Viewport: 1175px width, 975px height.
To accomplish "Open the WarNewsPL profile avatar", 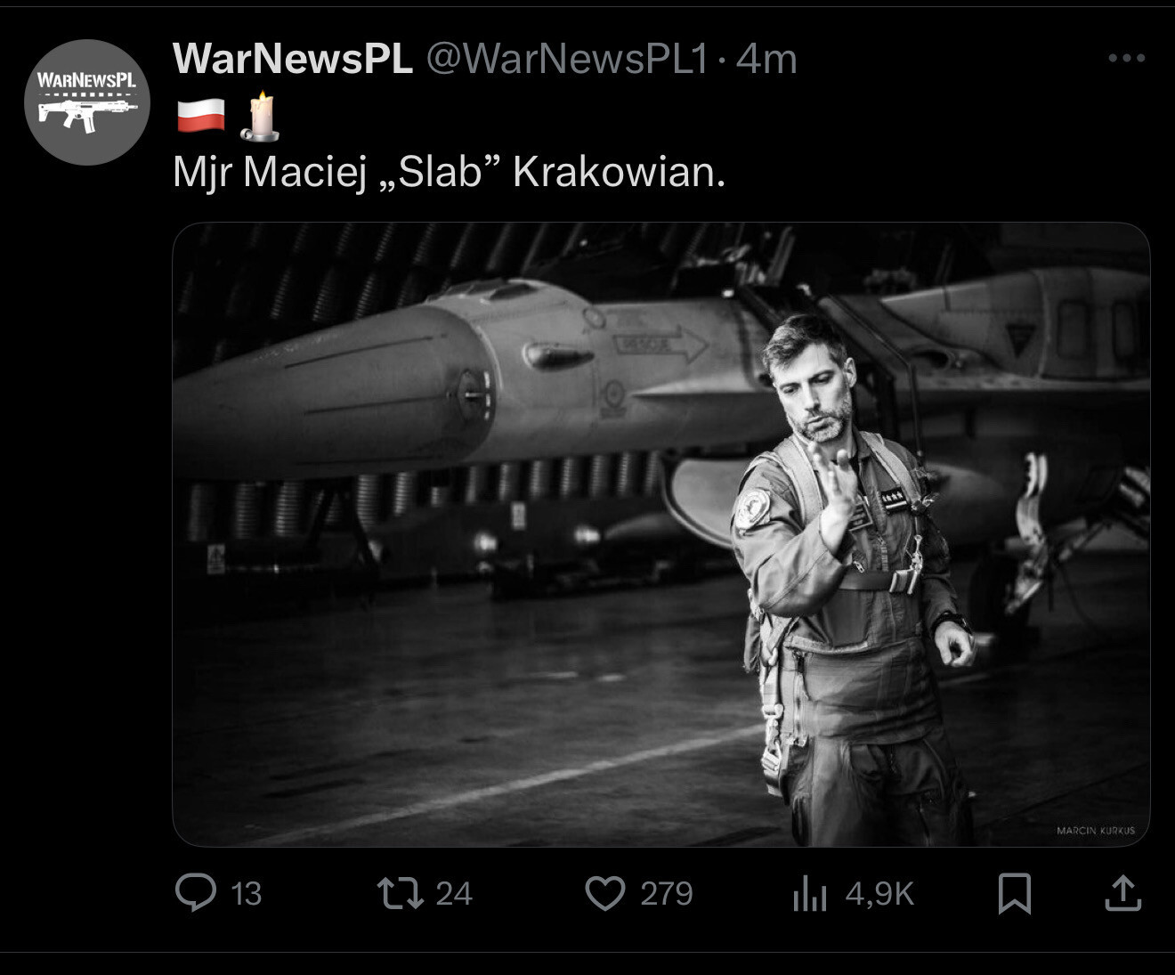I will coord(86,102).
